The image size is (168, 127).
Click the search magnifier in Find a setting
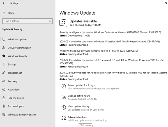click(x=50, y=21)
